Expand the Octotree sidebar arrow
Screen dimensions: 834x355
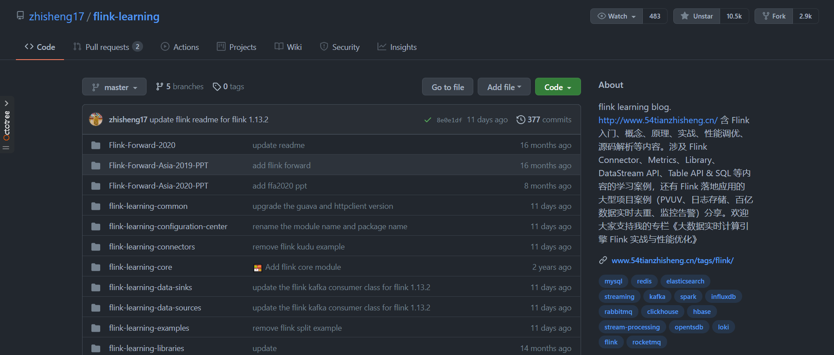pos(7,103)
